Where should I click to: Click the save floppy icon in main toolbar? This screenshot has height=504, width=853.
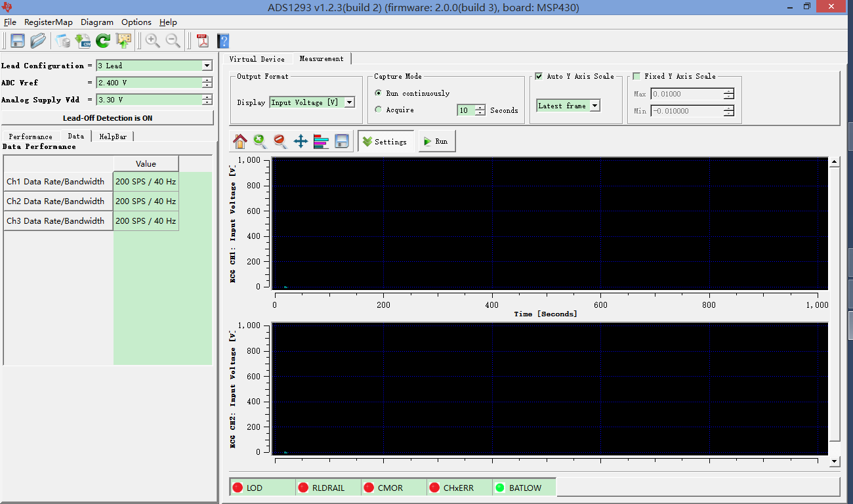click(18, 41)
